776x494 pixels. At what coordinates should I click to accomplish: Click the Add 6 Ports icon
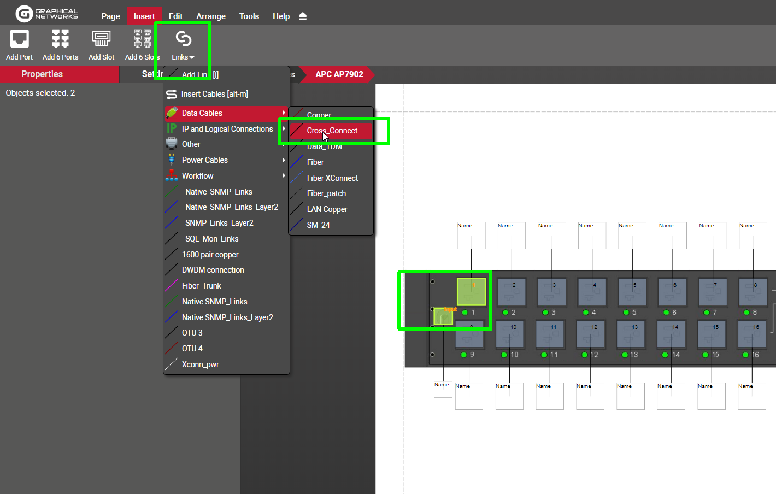60,39
